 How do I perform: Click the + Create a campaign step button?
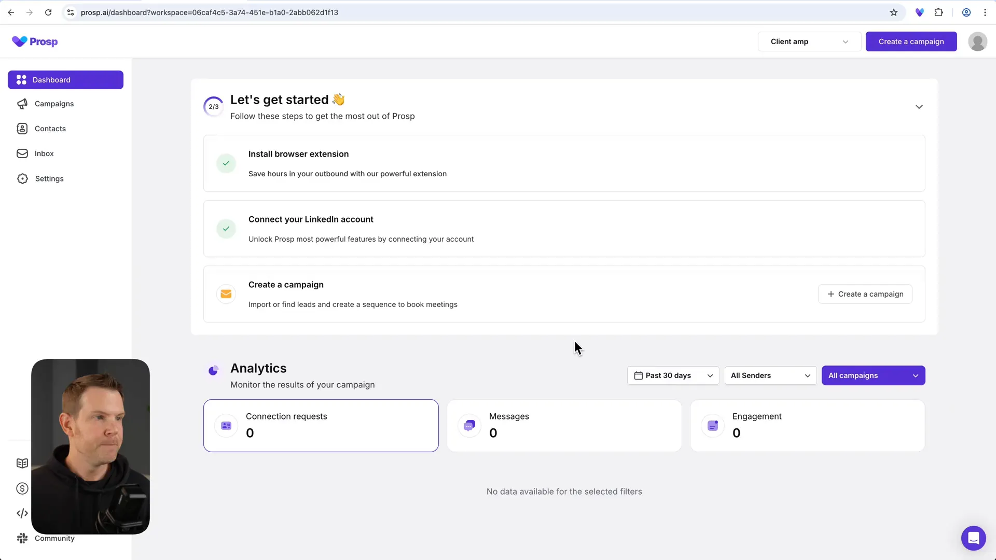click(x=865, y=294)
